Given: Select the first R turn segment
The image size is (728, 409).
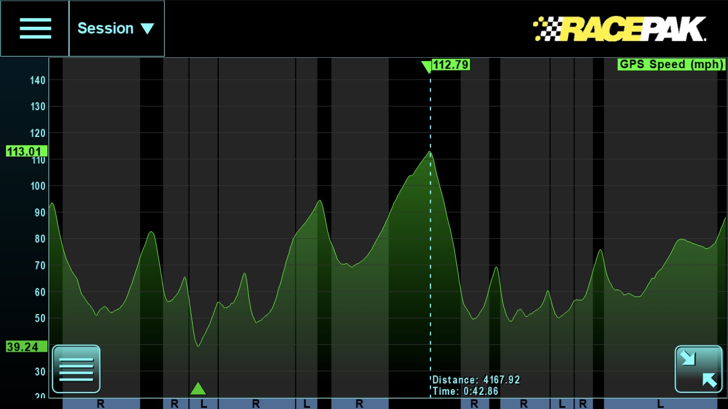Looking at the screenshot, I should pos(101,404).
